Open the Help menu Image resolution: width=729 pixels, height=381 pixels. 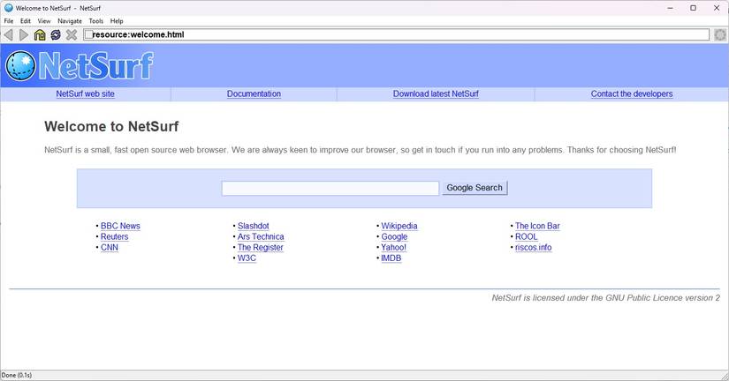tap(117, 21)
